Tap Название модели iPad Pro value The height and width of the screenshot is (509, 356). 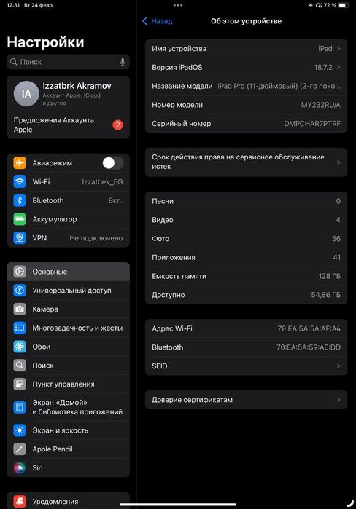coord(279,86)
